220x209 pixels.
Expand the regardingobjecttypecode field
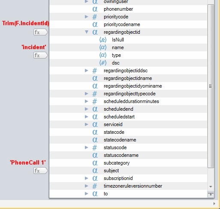pos(86,94)
